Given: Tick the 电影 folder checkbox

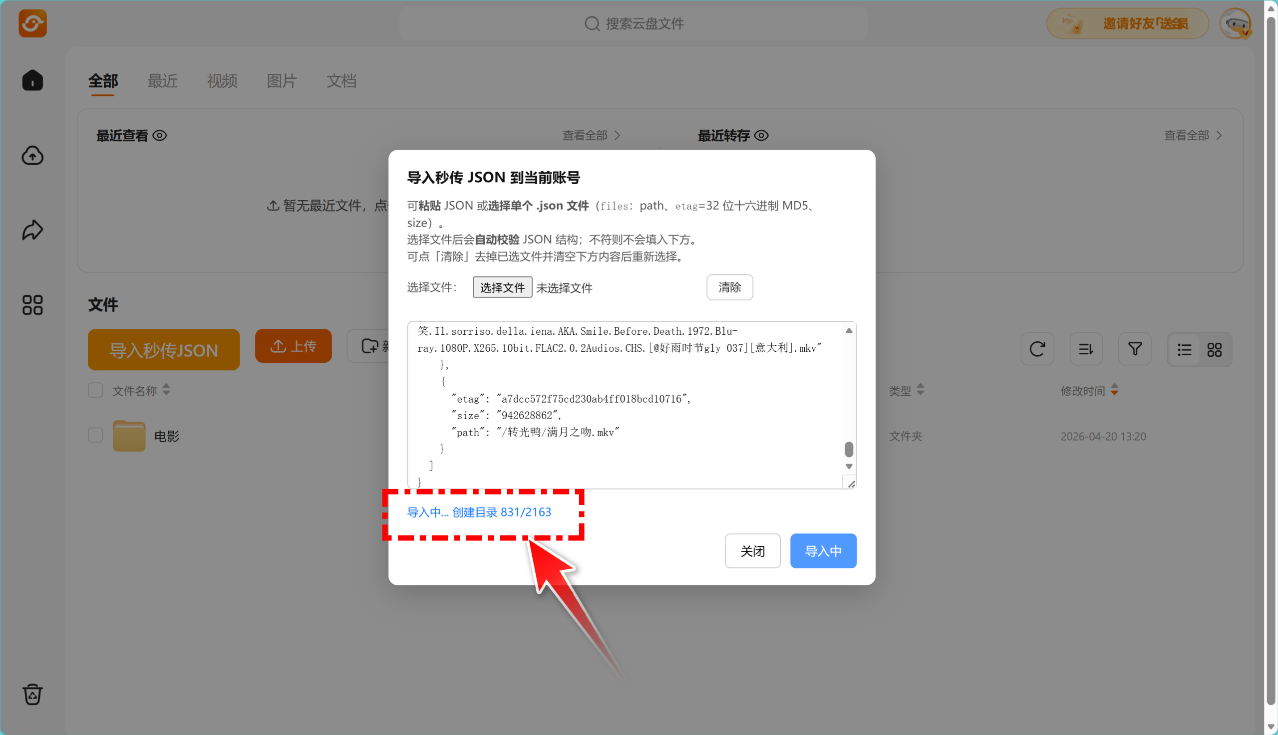Looking at the screenshot, I should [x=95, y=435].
